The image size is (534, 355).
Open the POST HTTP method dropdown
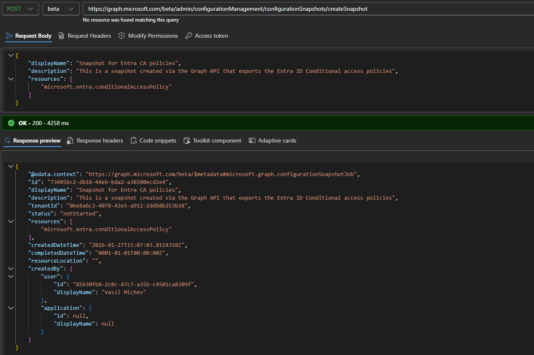pyautogui.click(x=20, y=9)
